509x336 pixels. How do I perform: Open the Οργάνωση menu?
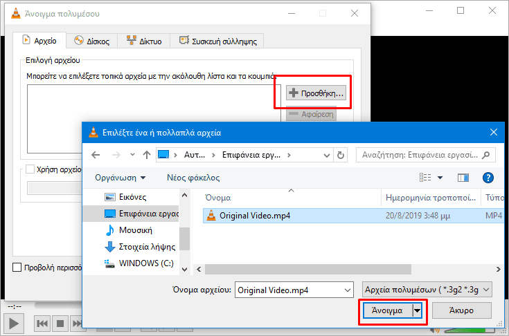coord(120,178)
